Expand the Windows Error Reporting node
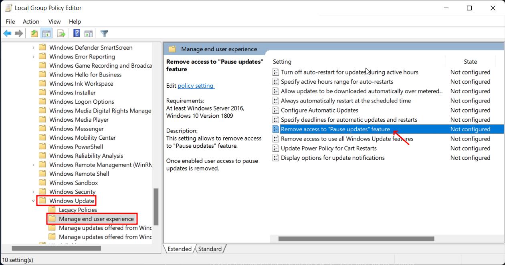 pyautogui.click(x=33, y=56)
